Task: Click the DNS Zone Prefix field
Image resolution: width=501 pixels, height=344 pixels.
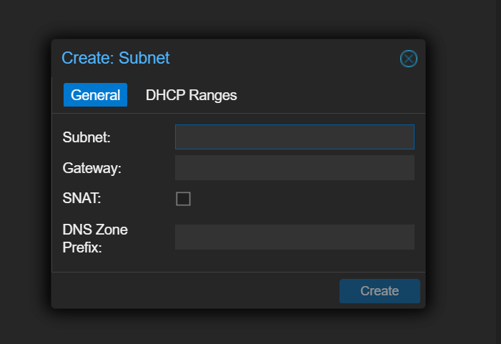Action: pos(294,237)
